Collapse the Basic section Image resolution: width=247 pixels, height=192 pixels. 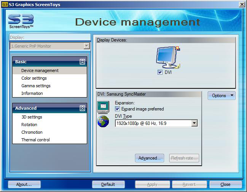[x=82, y=62]
